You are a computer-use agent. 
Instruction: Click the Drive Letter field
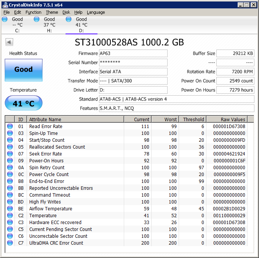pos(133,90)
